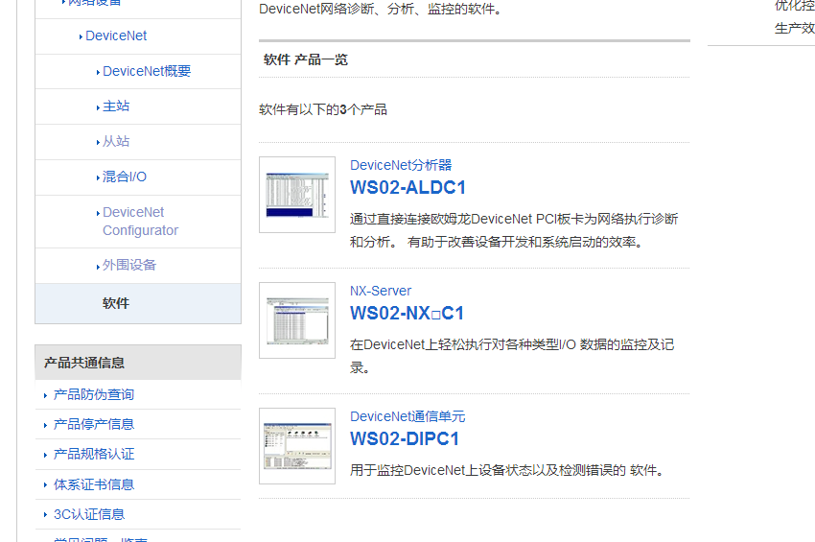Open 3C认证信息 link
The image size is (815, 542).
[x=89, y=514]
